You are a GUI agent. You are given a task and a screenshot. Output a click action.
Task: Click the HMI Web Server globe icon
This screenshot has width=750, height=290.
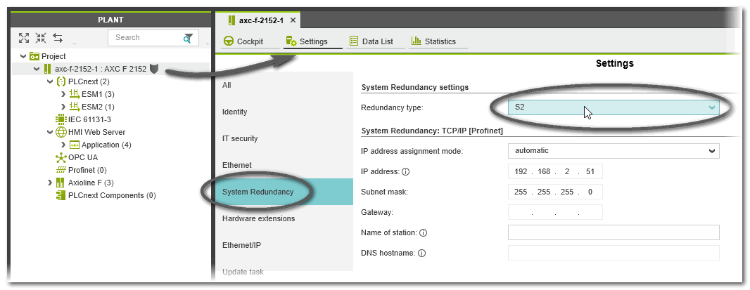point(61,132)
